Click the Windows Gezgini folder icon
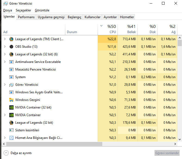 11,100
